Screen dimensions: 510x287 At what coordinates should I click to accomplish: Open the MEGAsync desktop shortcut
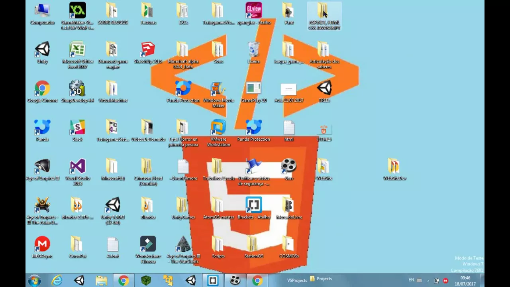click(x=42, y=247)
